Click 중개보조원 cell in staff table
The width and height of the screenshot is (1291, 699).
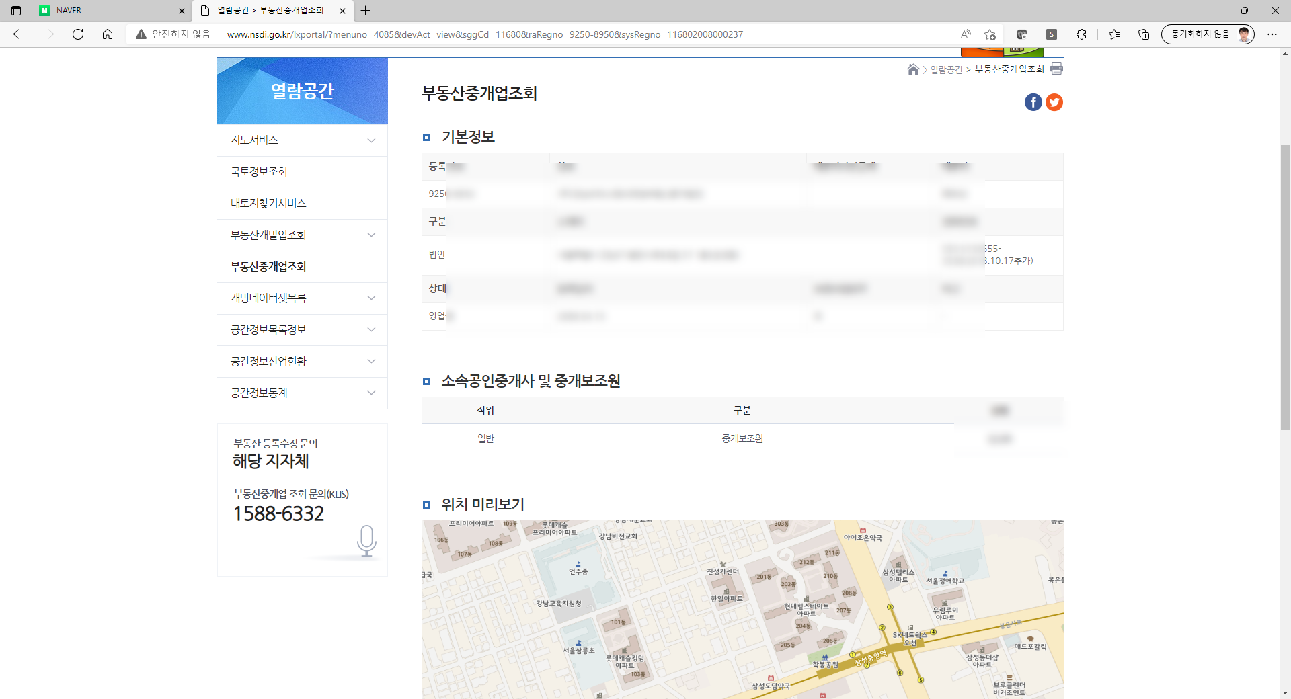click(x=742, y=439)
